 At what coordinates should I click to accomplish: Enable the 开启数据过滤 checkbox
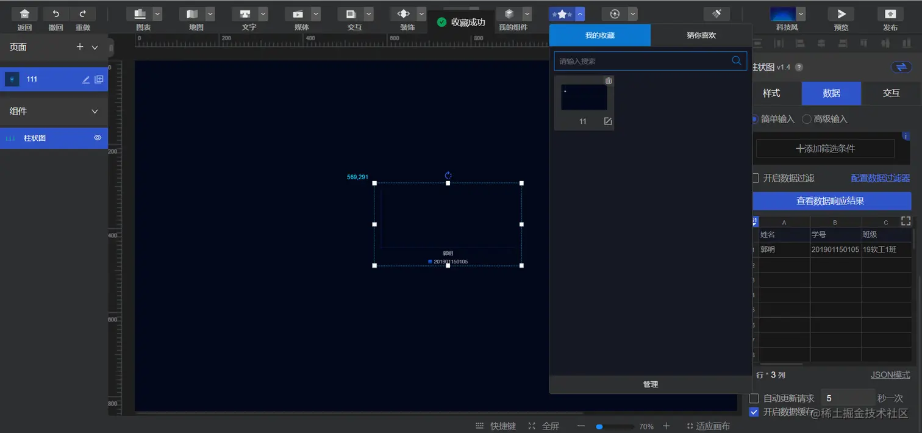(x=755, y=178)
